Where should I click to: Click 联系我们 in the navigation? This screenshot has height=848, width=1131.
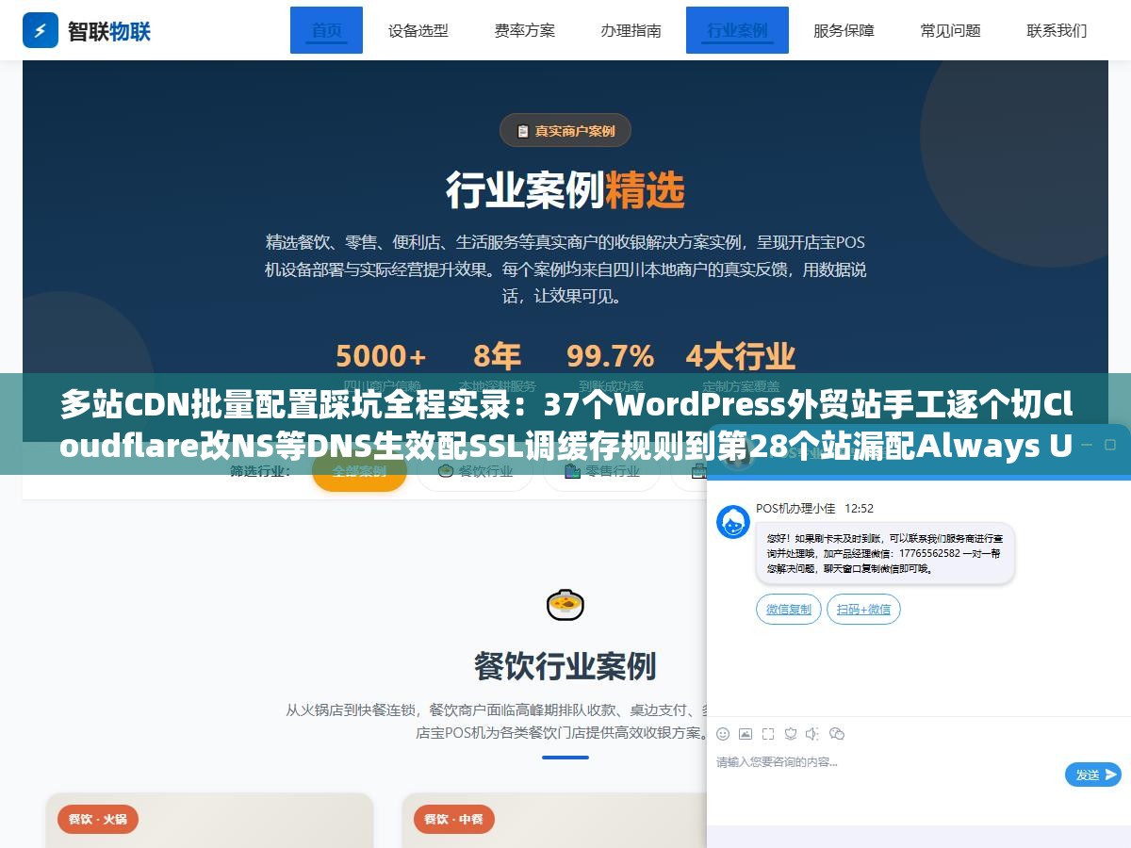[x=1057, y=30]
